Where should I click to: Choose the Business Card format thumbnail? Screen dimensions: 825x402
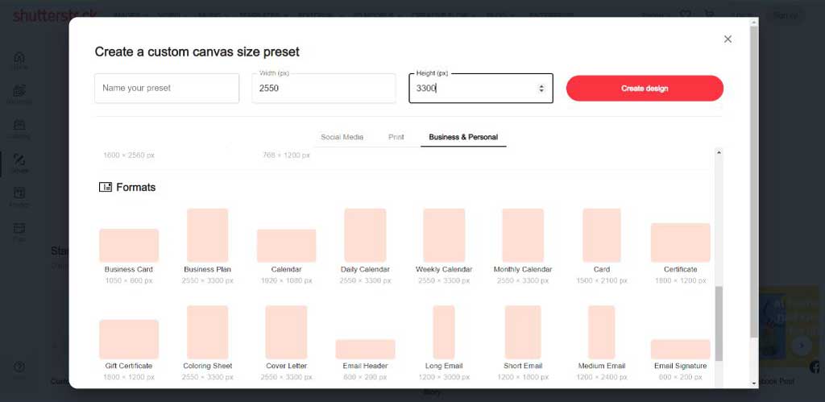(129, 245)
